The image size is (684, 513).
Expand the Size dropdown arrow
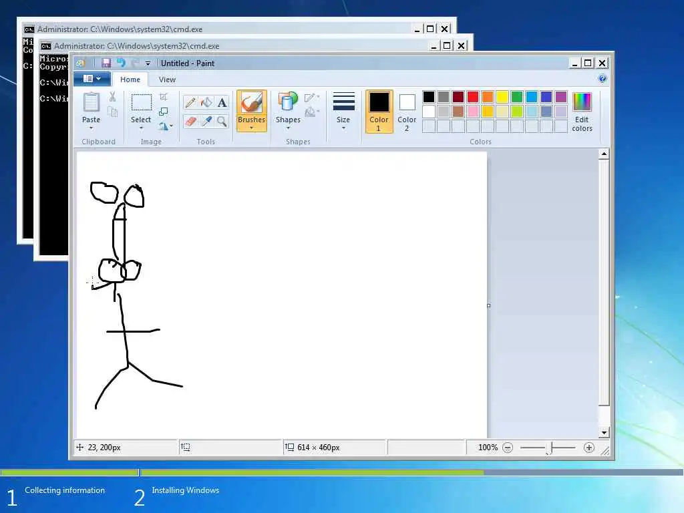point(343,128)
